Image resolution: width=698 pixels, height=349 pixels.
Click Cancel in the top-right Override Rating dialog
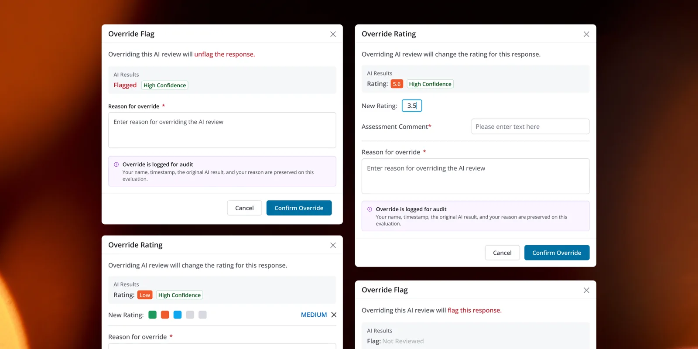coord(502,253)
